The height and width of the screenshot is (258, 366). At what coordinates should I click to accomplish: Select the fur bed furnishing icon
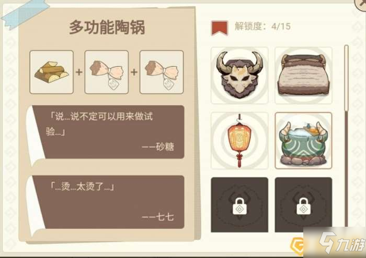[303, 76]
